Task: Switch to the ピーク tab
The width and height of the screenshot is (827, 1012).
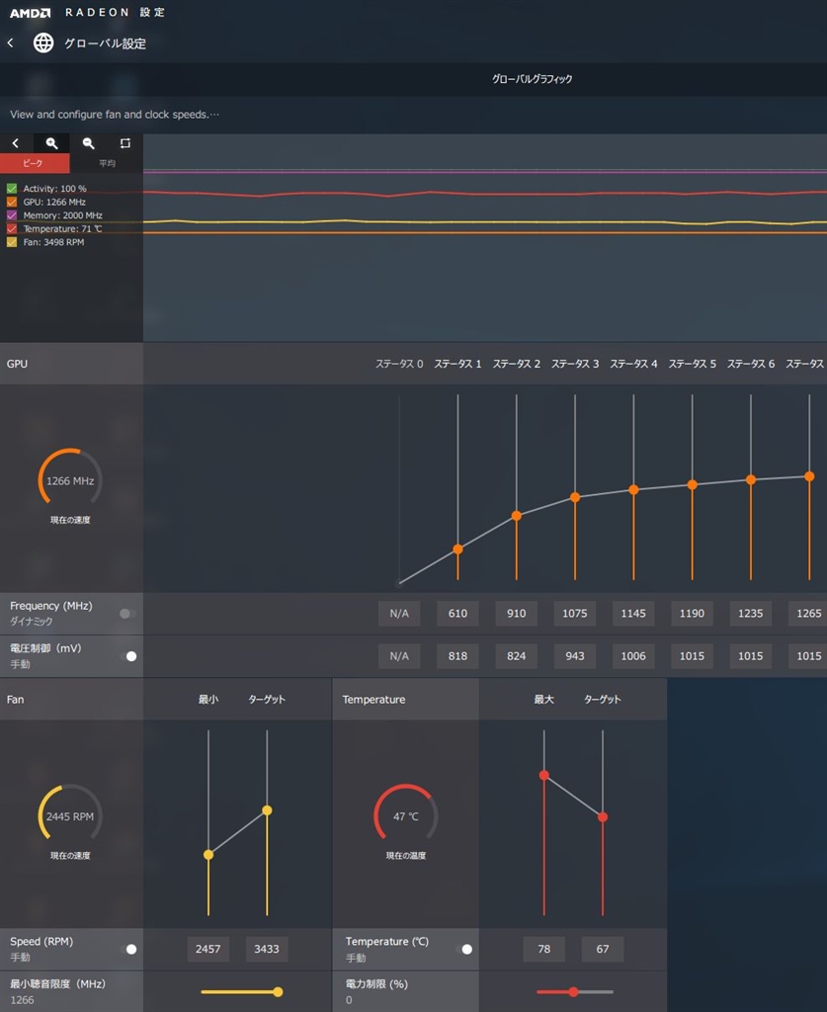Action: 35,163
